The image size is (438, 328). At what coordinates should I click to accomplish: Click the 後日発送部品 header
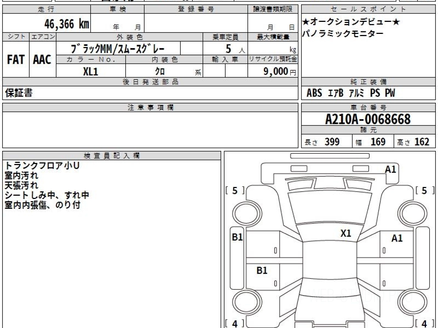[x=150, y=82]
